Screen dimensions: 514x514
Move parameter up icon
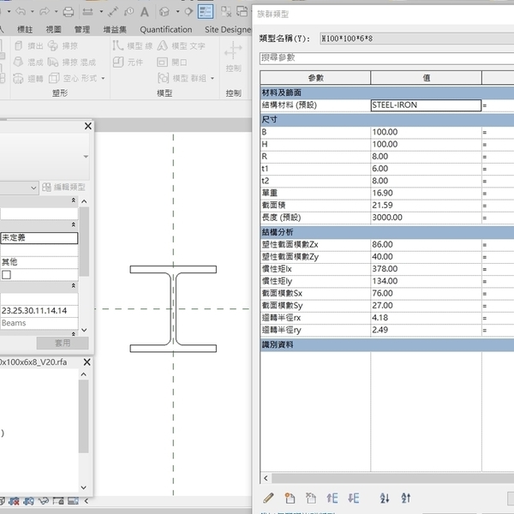pyautogui.click(x=333, y=498)
